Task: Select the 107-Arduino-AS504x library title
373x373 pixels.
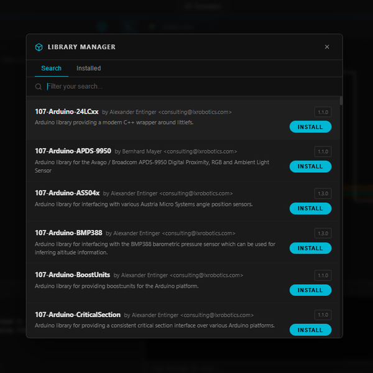Action: 67,193
